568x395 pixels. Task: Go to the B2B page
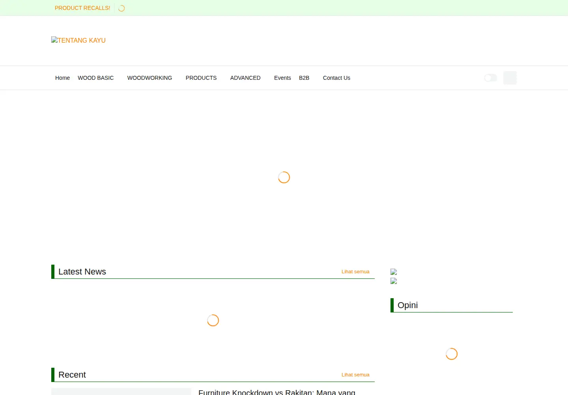click(304, 78)
